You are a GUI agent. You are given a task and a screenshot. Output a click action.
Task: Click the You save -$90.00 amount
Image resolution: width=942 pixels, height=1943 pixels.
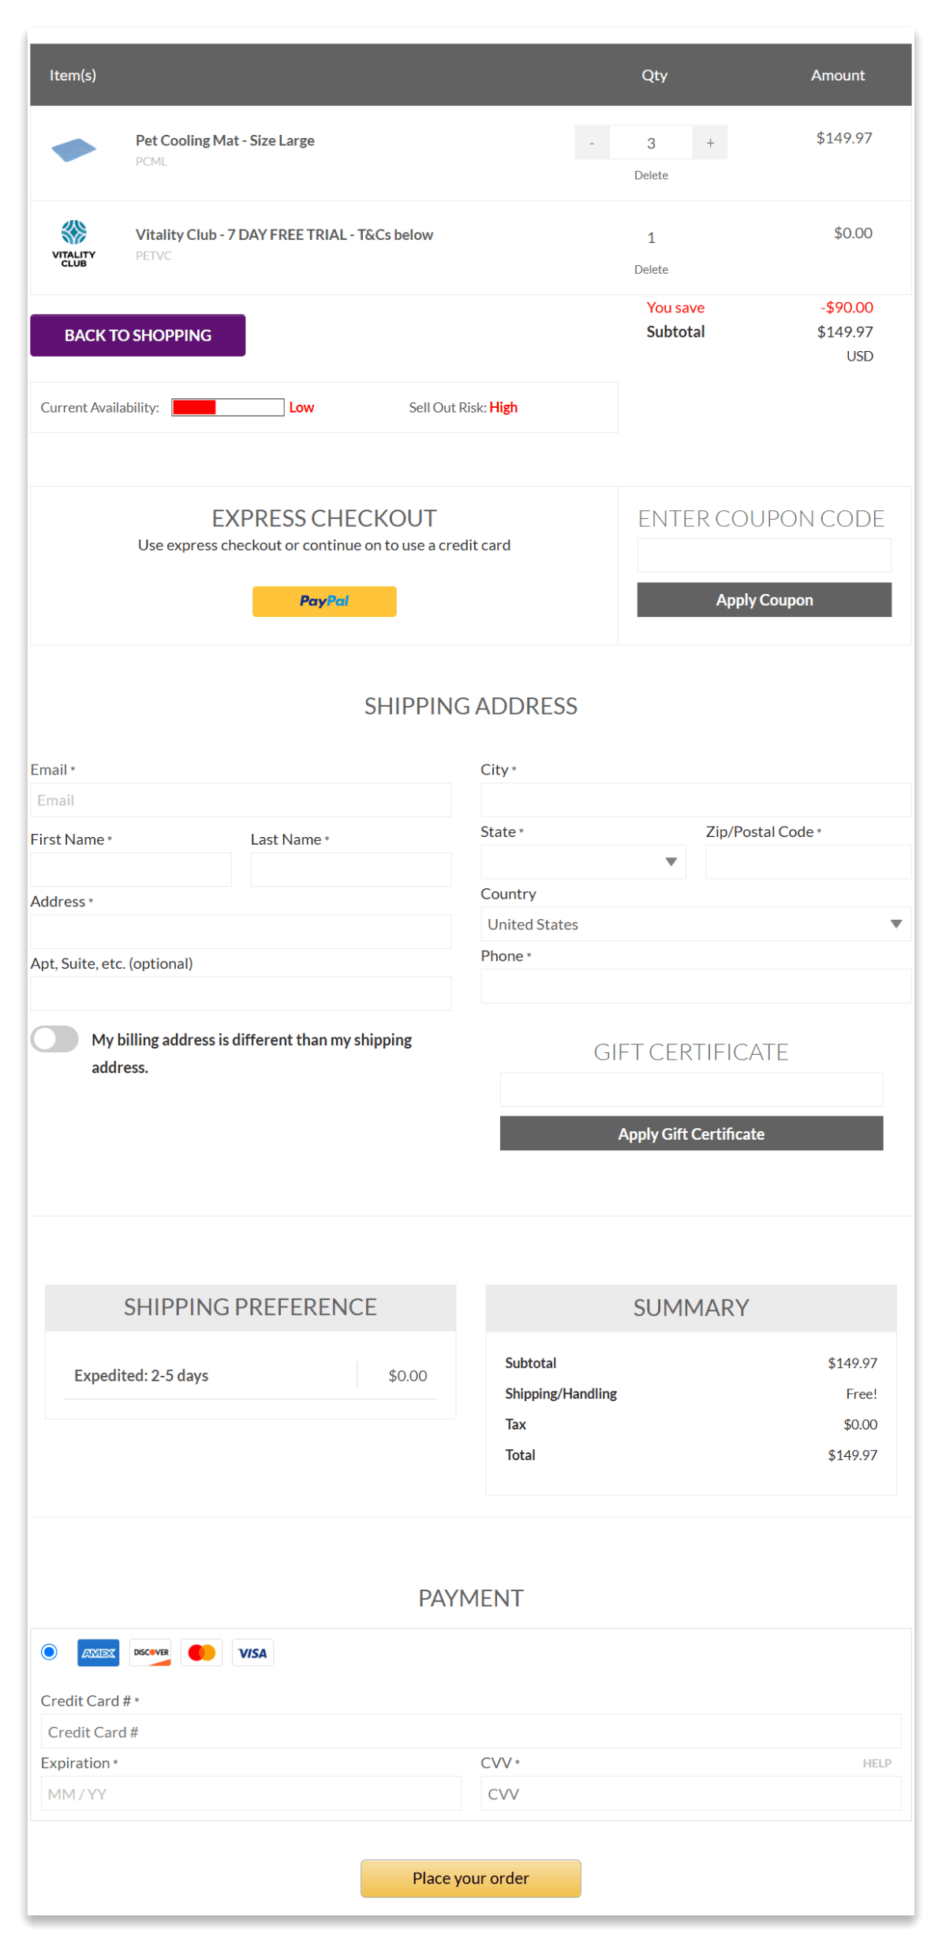[x=847, y=308]
